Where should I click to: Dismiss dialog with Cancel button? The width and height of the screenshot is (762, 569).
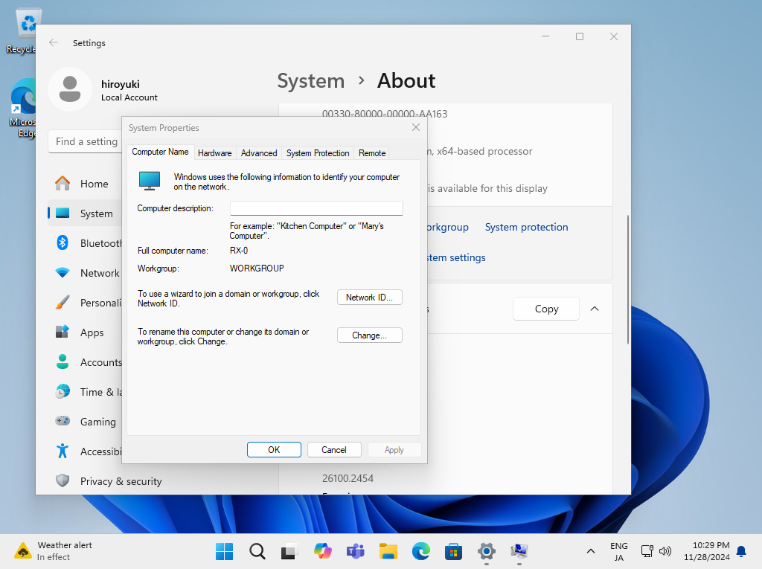[x=334, y=450]
